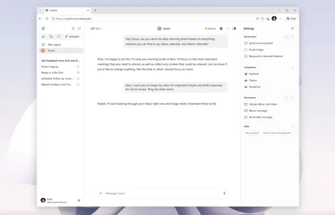The width and height of the screenshot is (335, 215).
Task: Switch to the code icon tab
Action: pyautogui.click(x=59, y=36)
